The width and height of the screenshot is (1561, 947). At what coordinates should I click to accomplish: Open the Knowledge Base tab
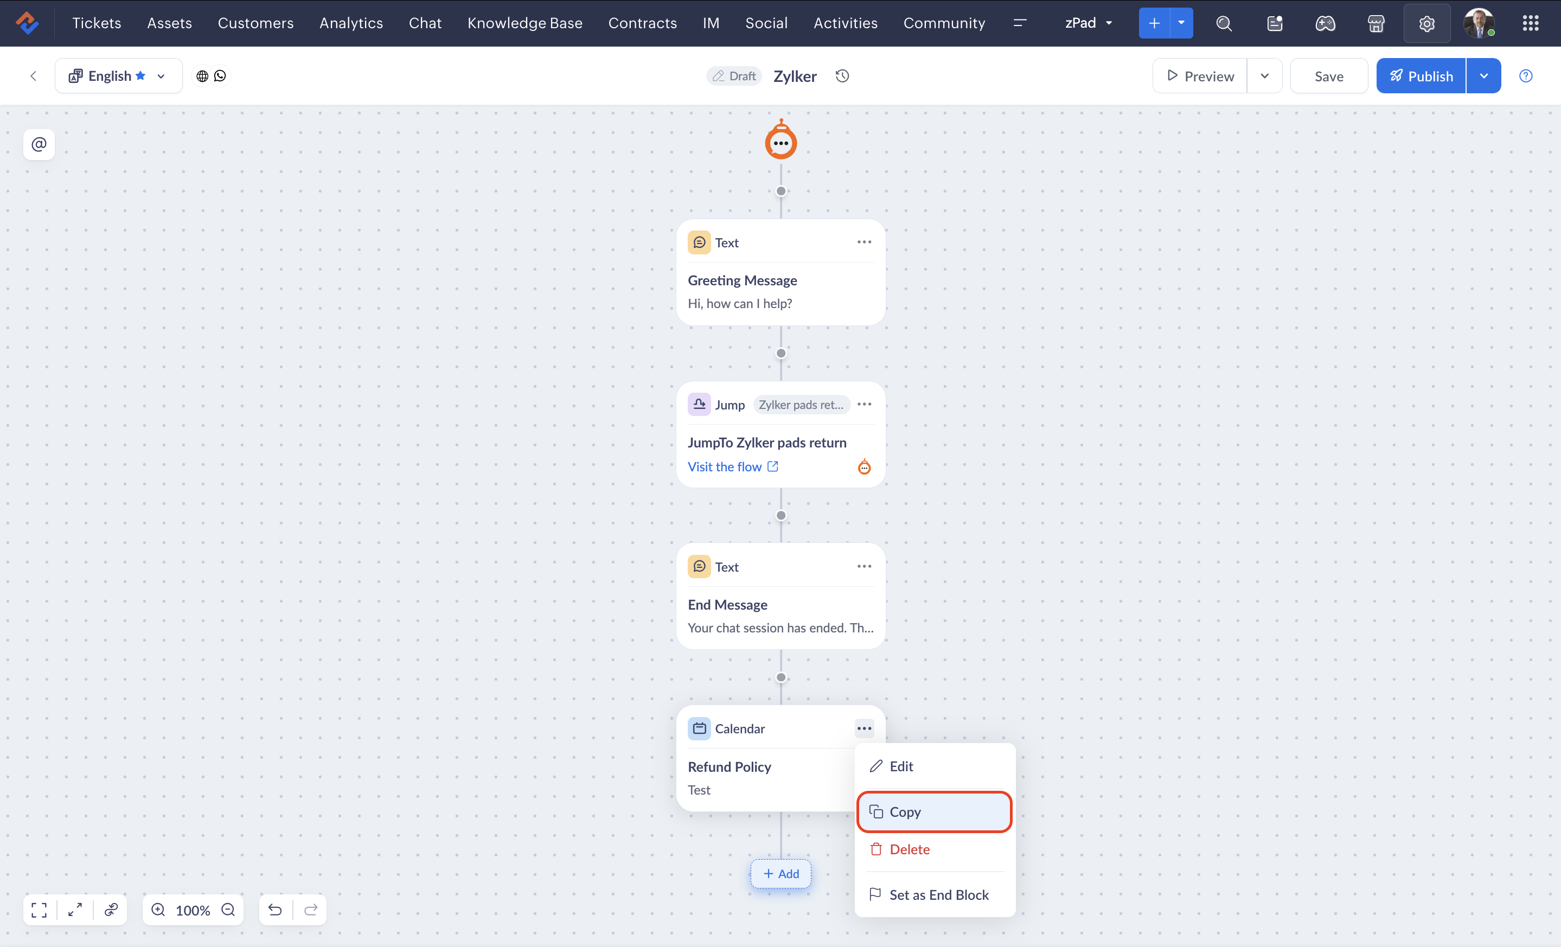click(x=524, y=23)
